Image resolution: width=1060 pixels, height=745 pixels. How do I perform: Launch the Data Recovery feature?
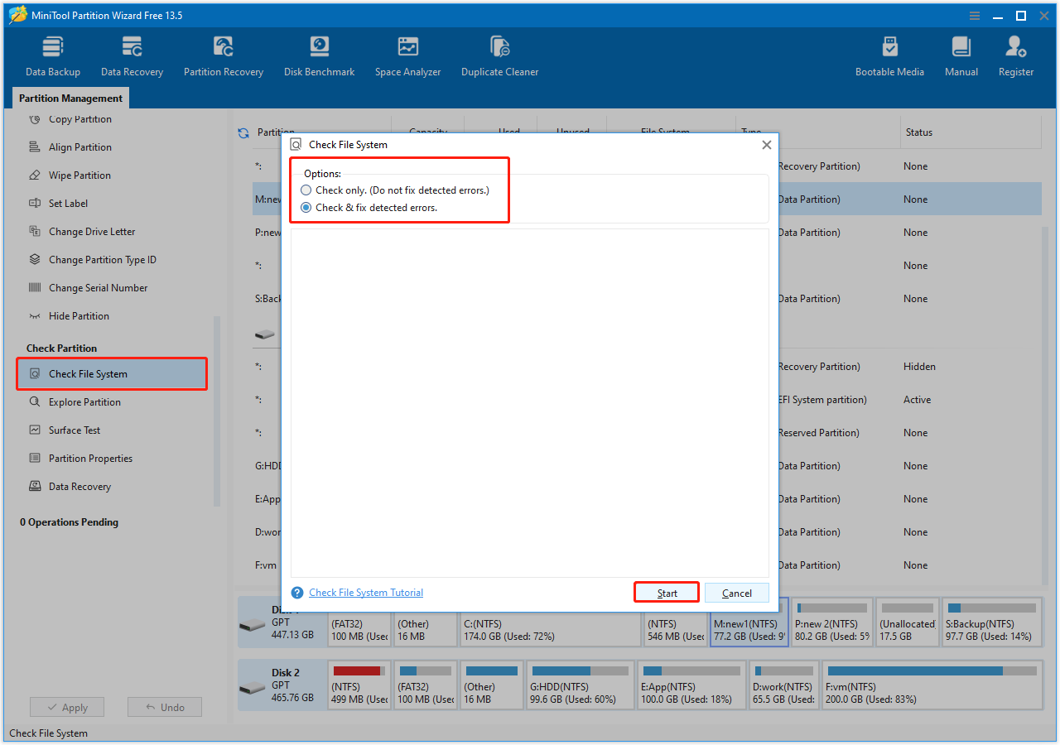coord(132,54)
